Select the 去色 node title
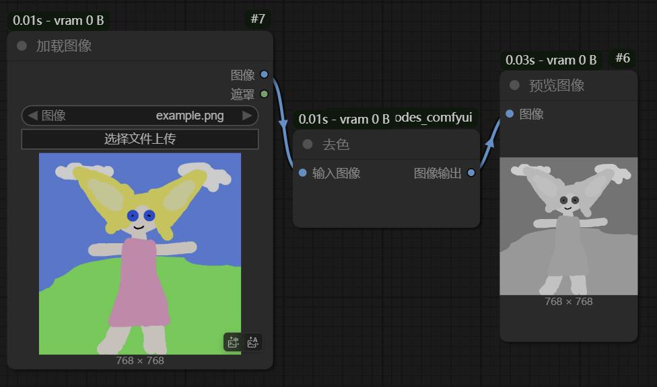657x387 pixels. tap(336, 144)
